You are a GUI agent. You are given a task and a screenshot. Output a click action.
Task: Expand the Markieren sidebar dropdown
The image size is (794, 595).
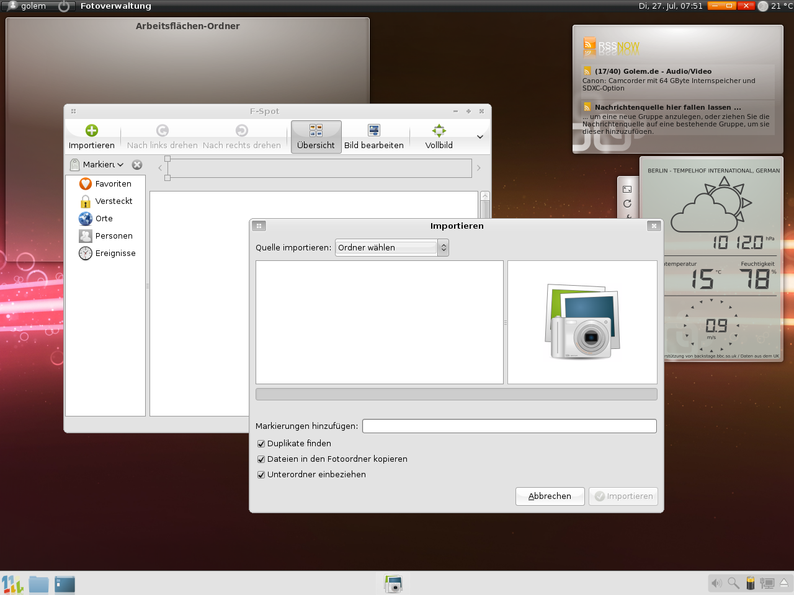tap(103, 165)
